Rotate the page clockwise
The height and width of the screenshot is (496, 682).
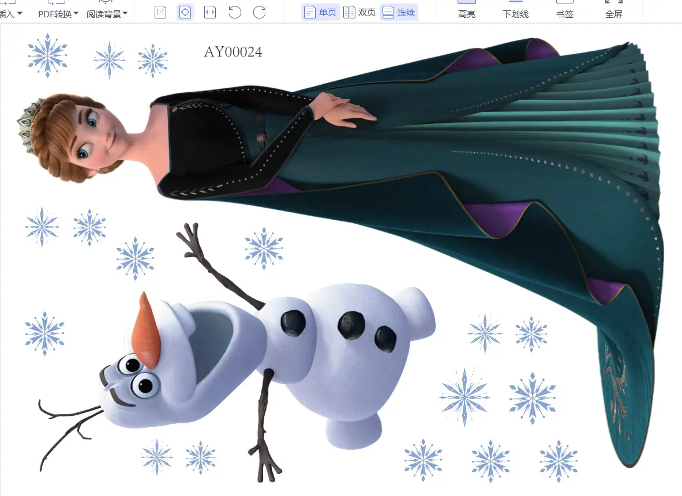pyautogui.click(x=260, y=13)
